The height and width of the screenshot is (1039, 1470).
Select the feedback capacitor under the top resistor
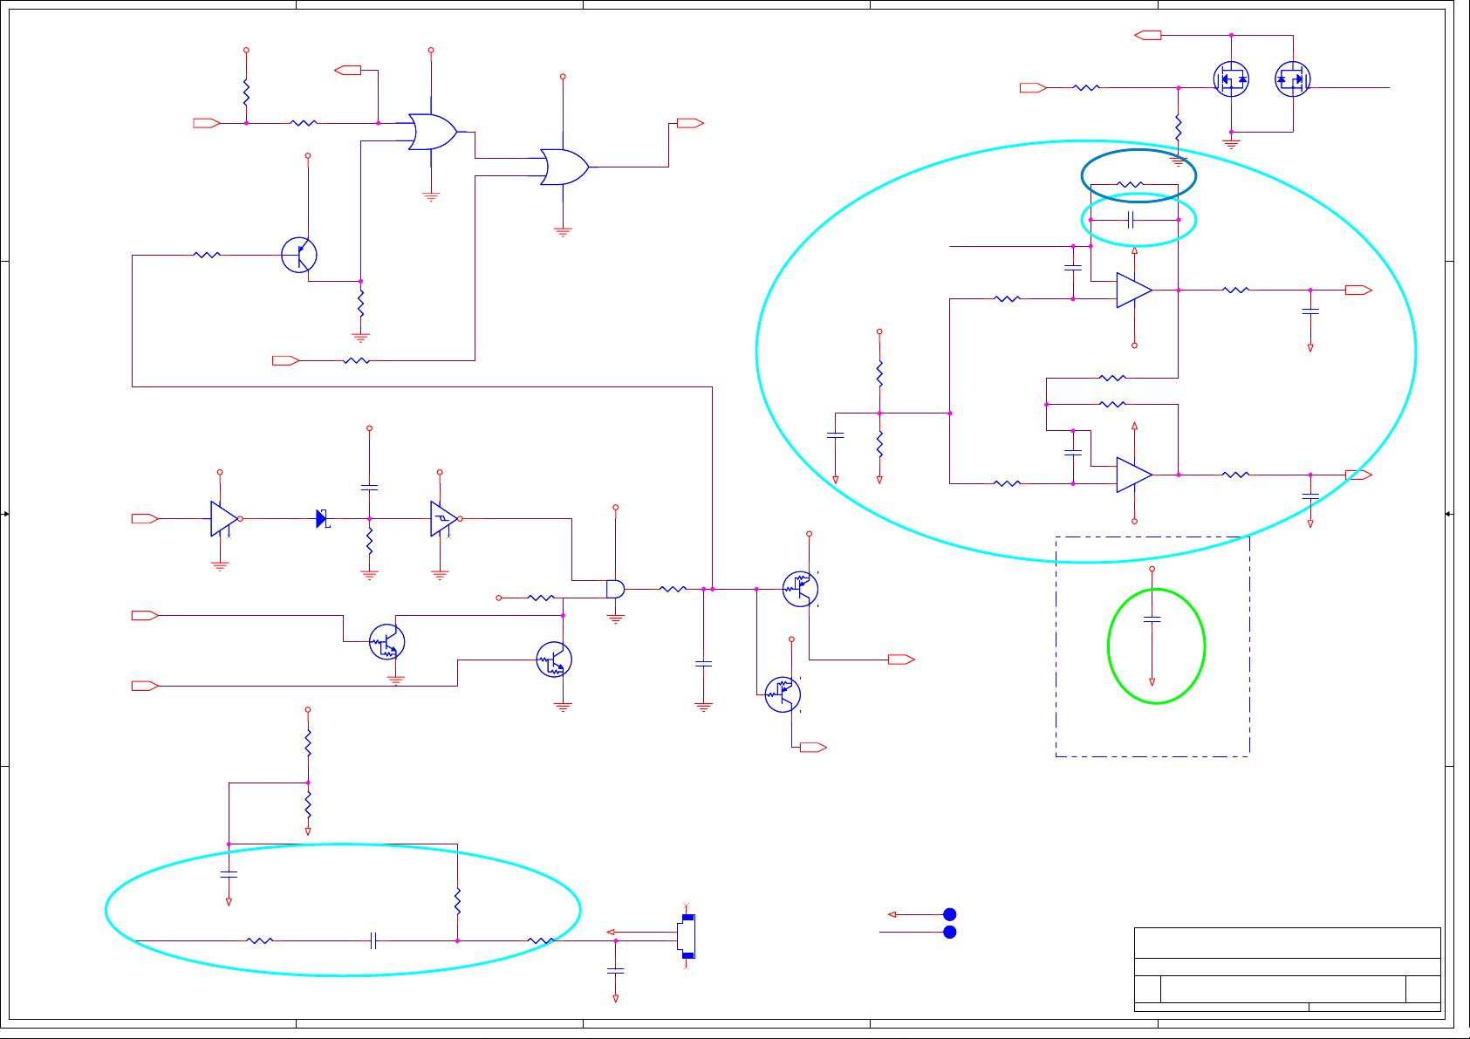(x=1131, y=220)
